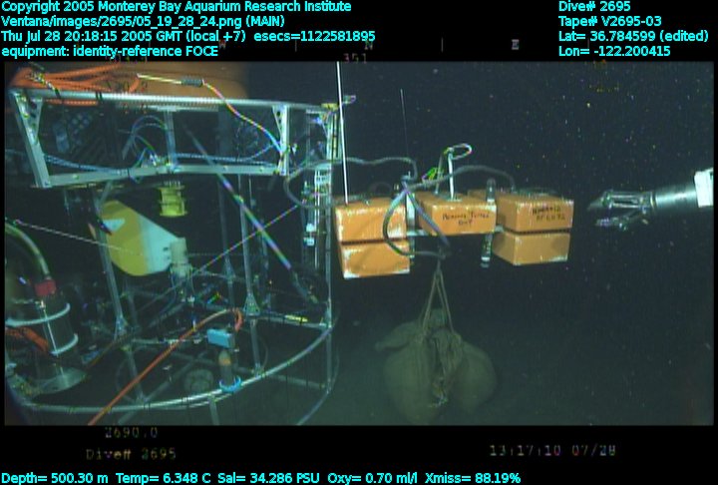
Task: Click the Lon= -122.200415 readout
Action: 614,50
